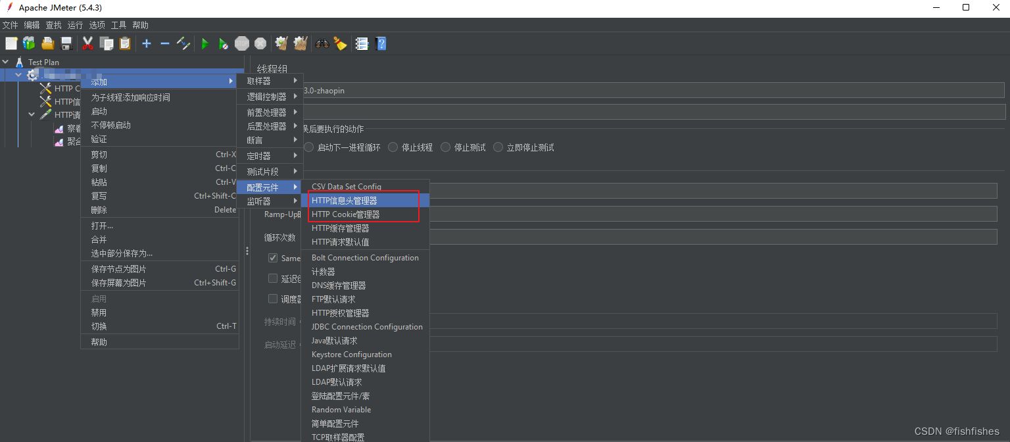Click the Copy toolbar icon
The width and height of the screenshot is (1010, 442).
point(107,43)
